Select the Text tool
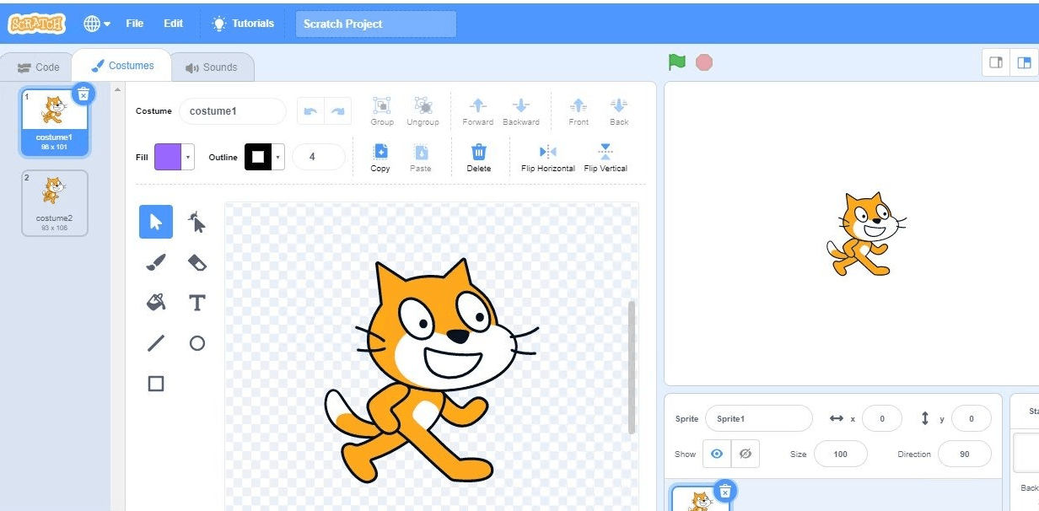Viewport: 1039px width, 511px height. point(196,303)
